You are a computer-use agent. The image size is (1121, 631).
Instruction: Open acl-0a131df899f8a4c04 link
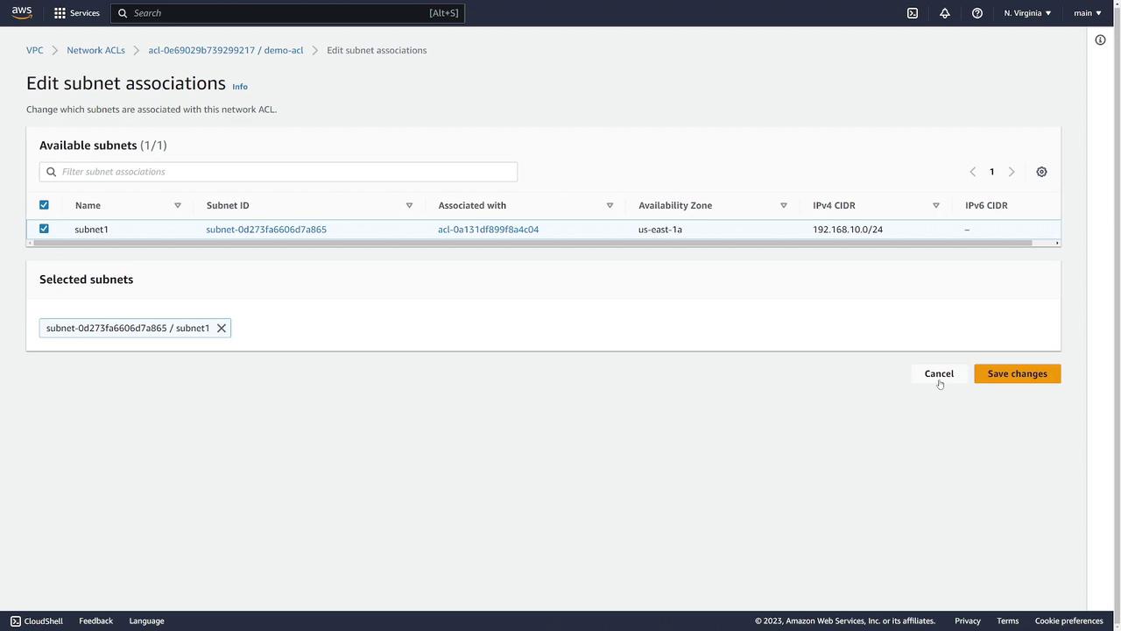tap(488, 230)
